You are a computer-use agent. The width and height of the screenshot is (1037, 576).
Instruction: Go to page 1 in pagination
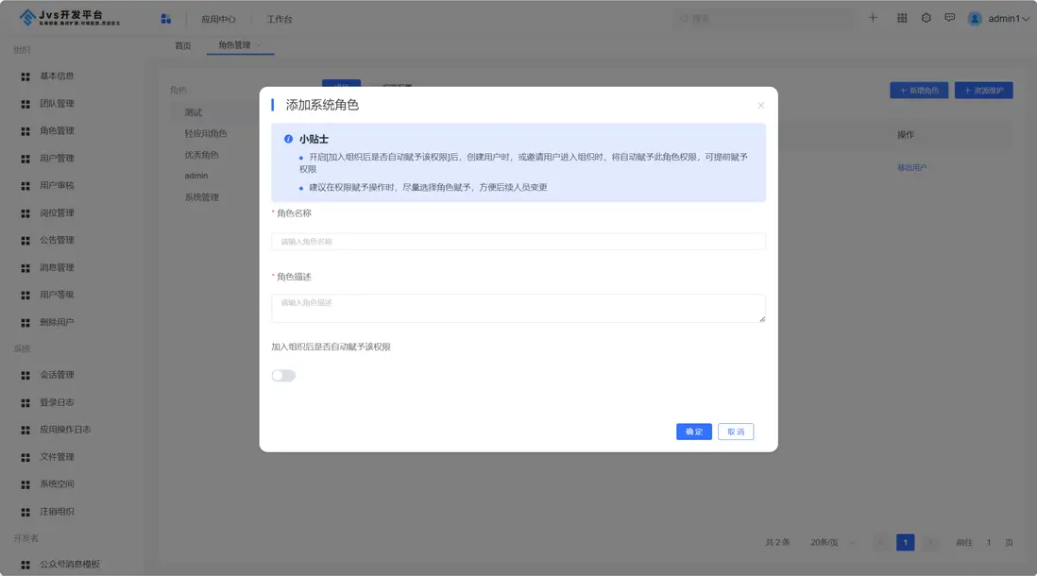point(905,542)
